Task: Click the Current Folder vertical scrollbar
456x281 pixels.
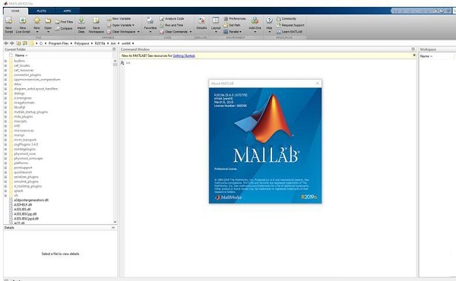Action: click(116, 142)
